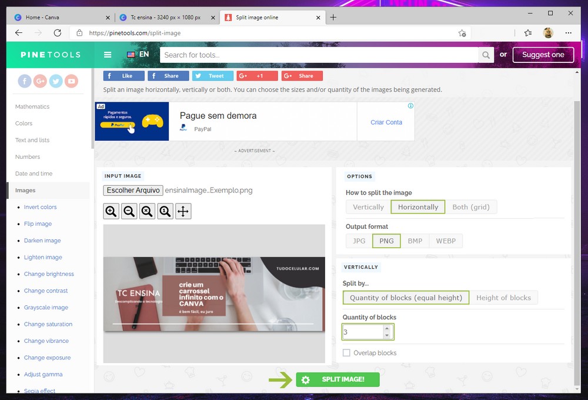Screen dimensions: 588x400
Task: Select the pan/move arrows tool
Action: (x=183, y=211)
